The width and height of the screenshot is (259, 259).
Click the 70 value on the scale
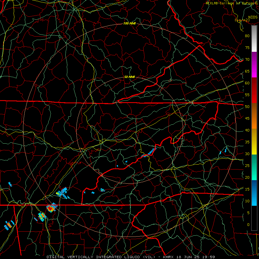point(247,60)
